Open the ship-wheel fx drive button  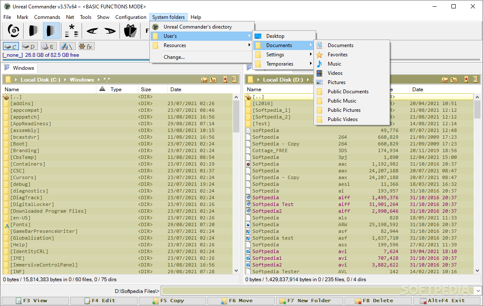86,47
